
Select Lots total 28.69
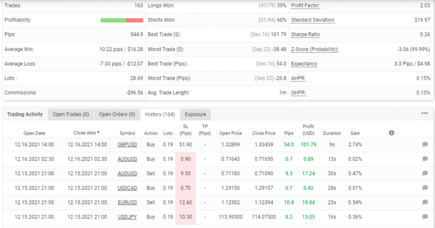136,78
